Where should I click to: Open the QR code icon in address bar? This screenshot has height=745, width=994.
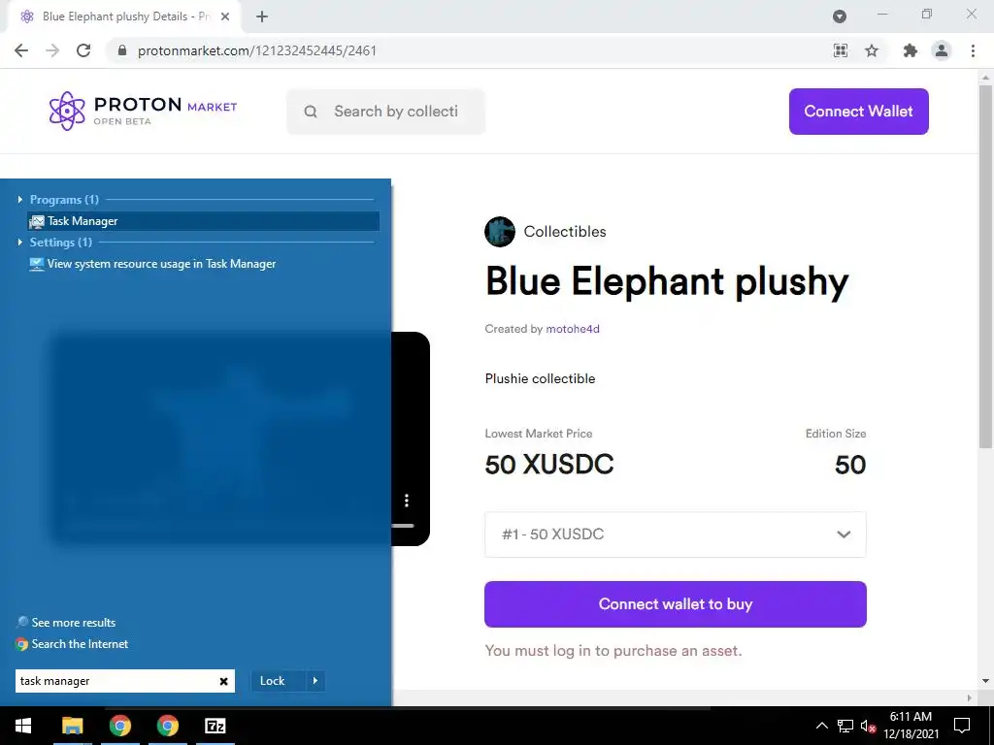coord(841,50)
